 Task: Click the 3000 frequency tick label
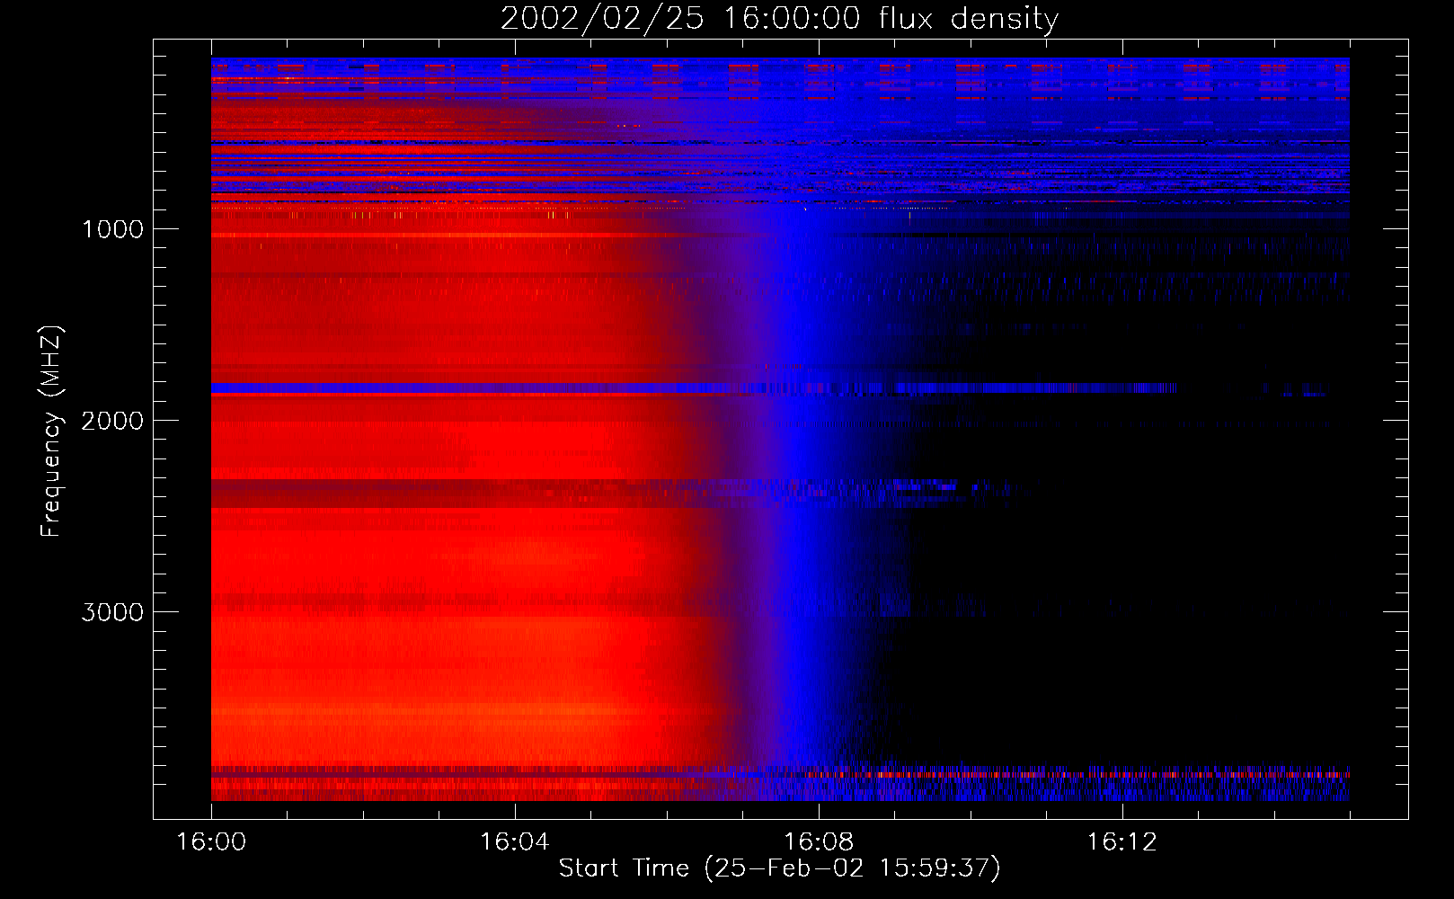click(112, 612)
